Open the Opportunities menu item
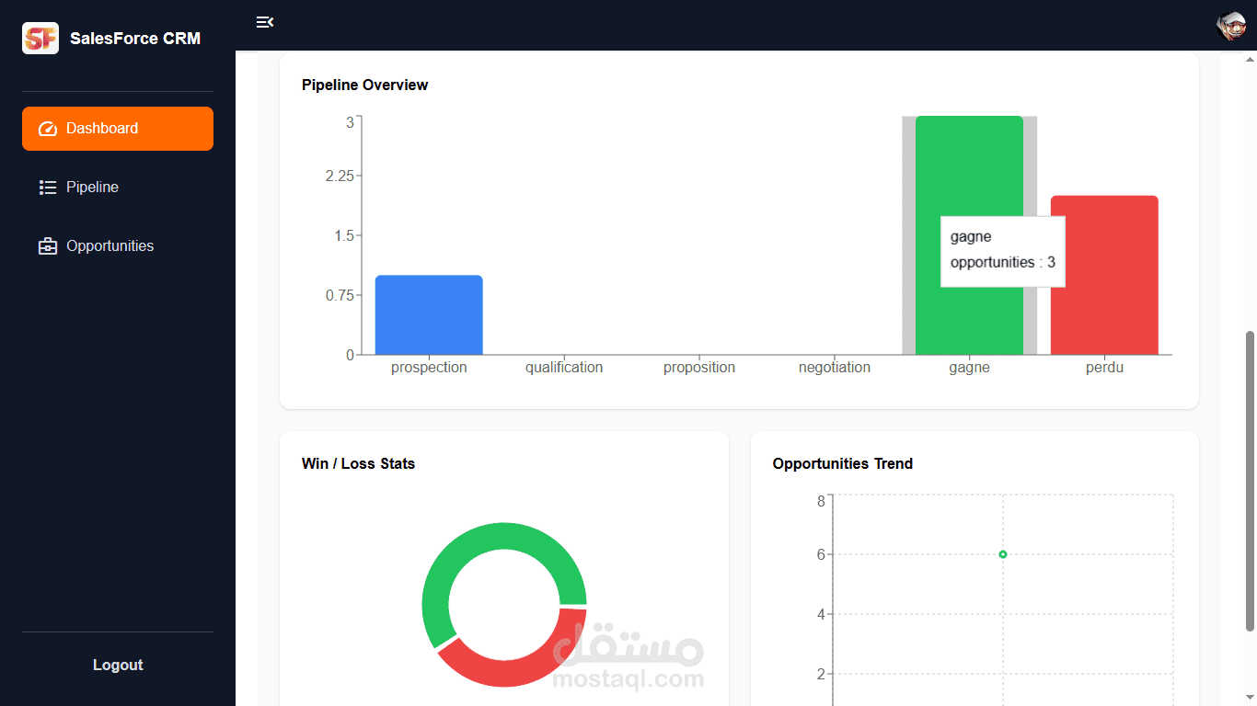The height and width of the screenshot is (706, 1257). coord(118,246)
